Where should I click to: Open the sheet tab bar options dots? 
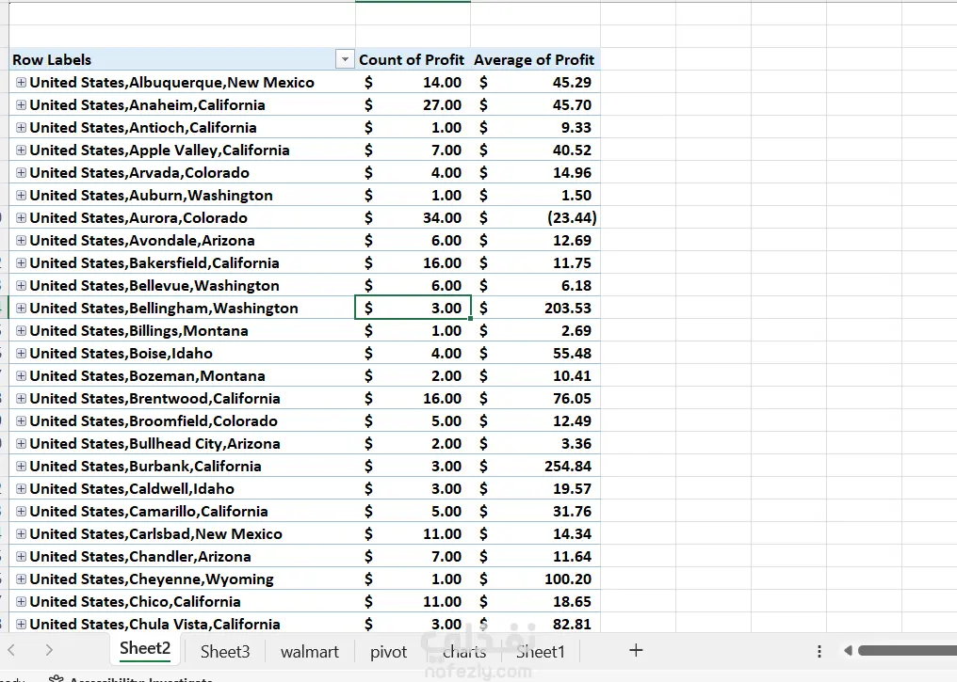pyautogui.click(x=819, y=651)
